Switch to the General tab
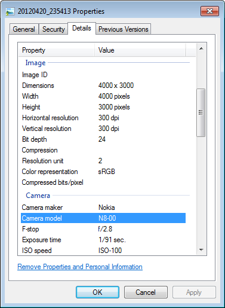225x308 pixels. click(24, 29)
